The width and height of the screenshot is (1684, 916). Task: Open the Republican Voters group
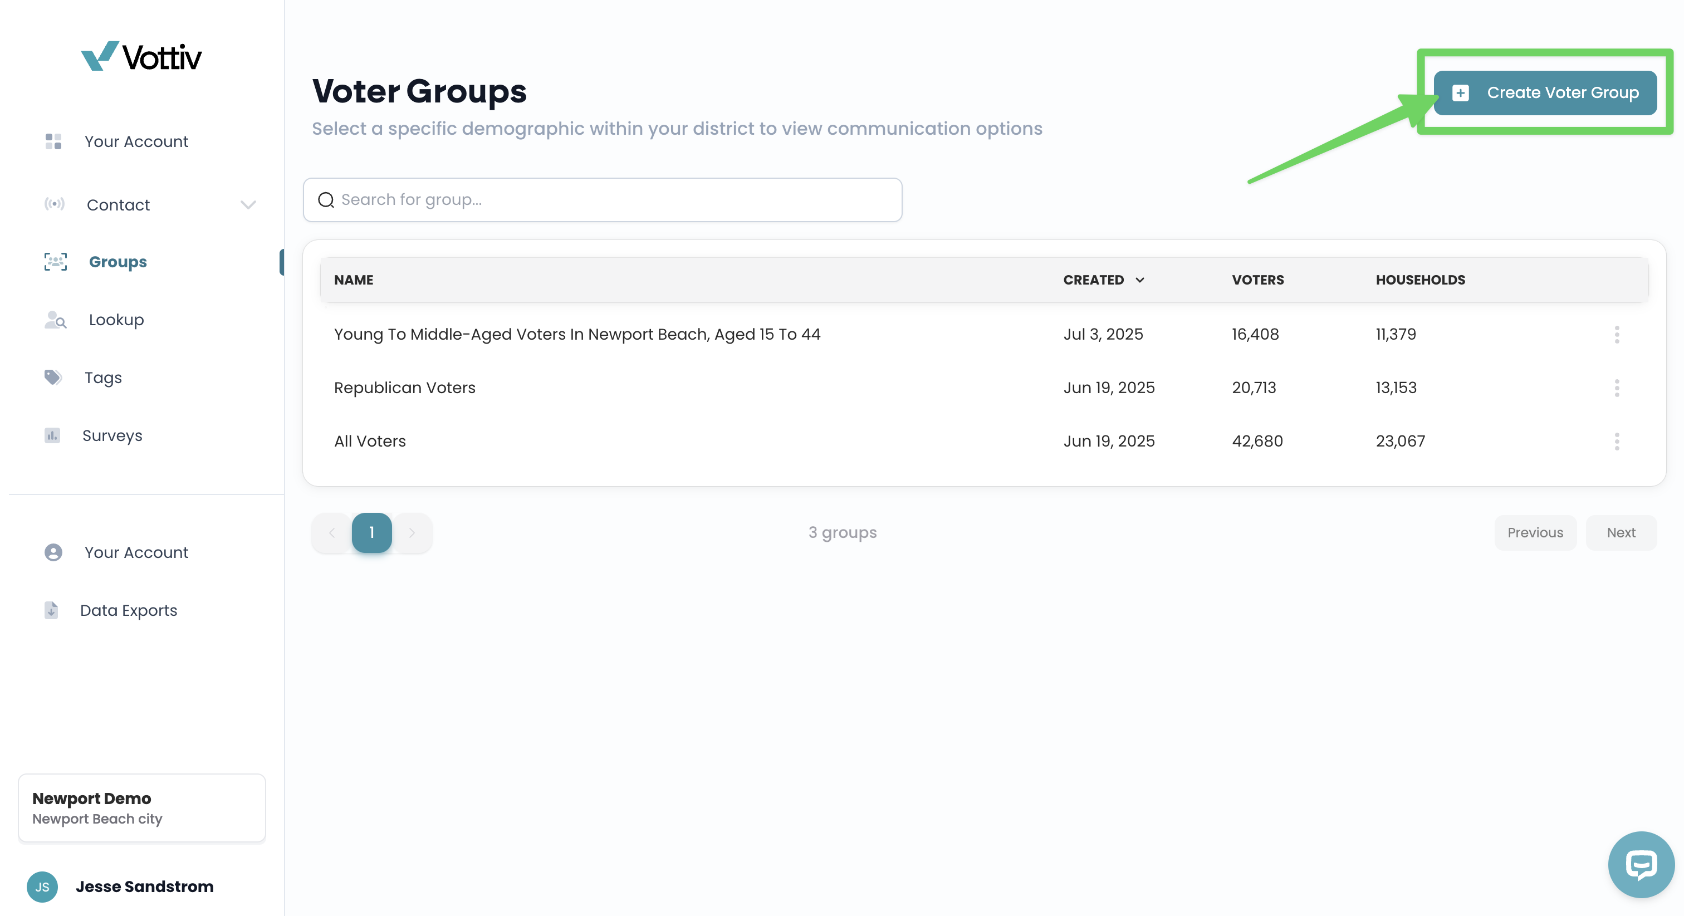click(x=405, y=388)
